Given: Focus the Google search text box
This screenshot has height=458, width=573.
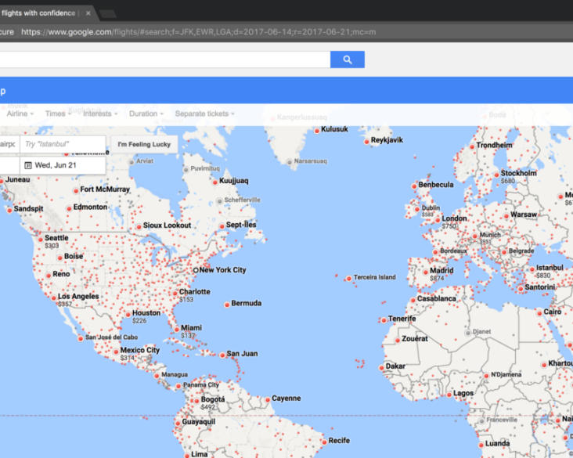Looking at the screenshot, I should [164, 60].
